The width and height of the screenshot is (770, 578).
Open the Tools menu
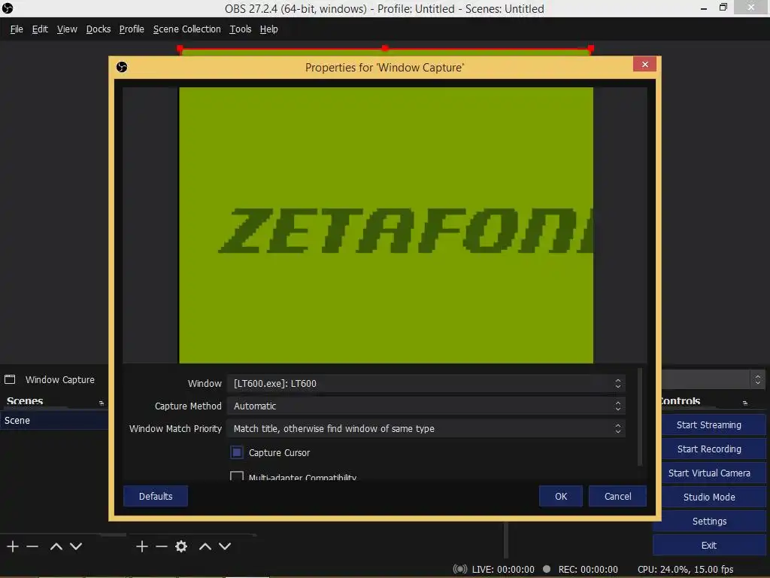tap(240, 29)
